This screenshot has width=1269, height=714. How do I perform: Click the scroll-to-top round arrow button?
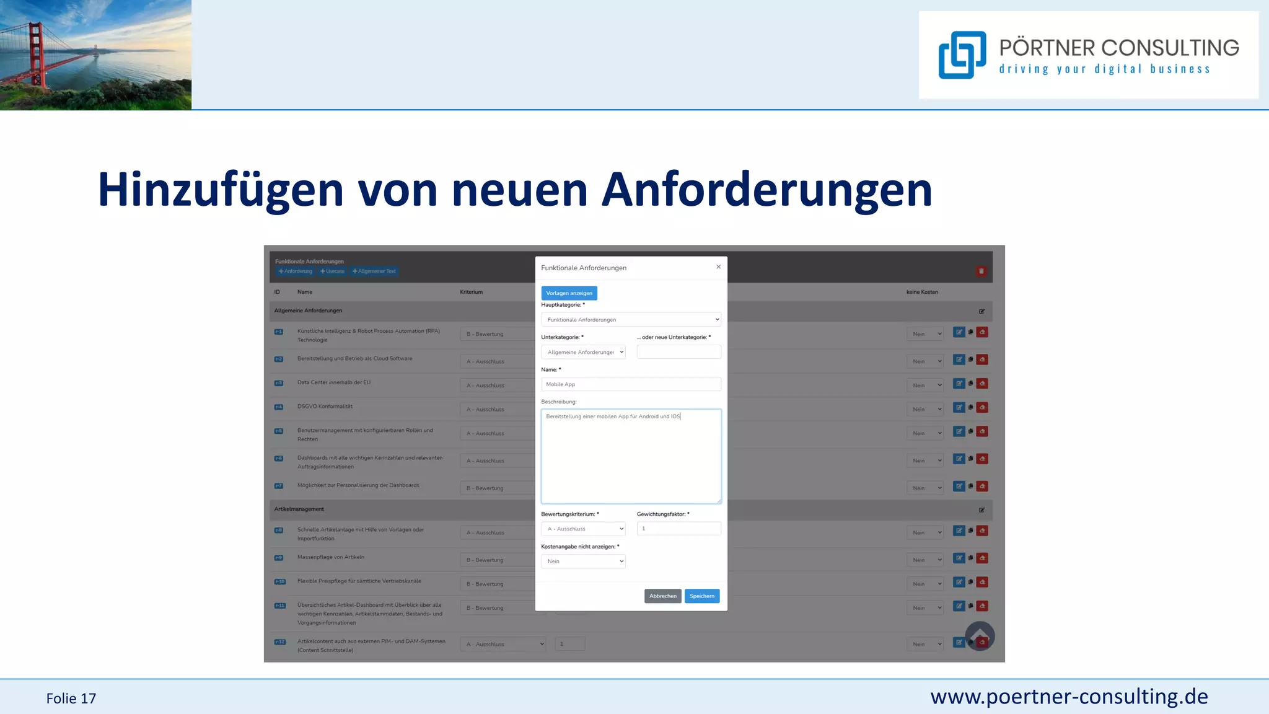coord(980,636)
